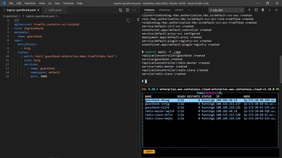This screenshot has height=158, width=282.
Task: Click the <pod> breadcrumb label in k9s
Action: coord(149,151)
